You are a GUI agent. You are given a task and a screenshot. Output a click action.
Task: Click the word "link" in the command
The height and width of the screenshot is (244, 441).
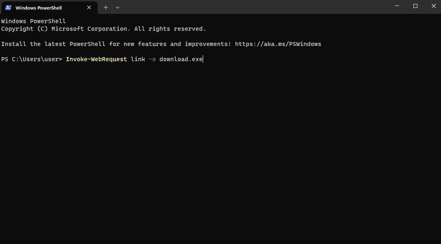pyautogui.click(x=138, y=59)
